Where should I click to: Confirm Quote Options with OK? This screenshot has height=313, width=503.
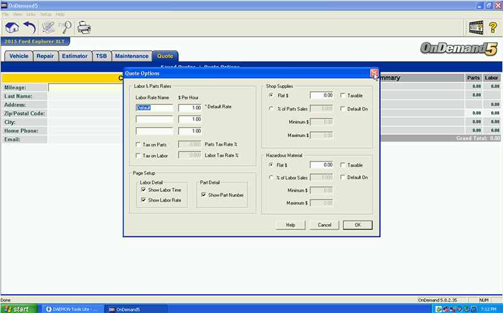(x=358, y=225)
